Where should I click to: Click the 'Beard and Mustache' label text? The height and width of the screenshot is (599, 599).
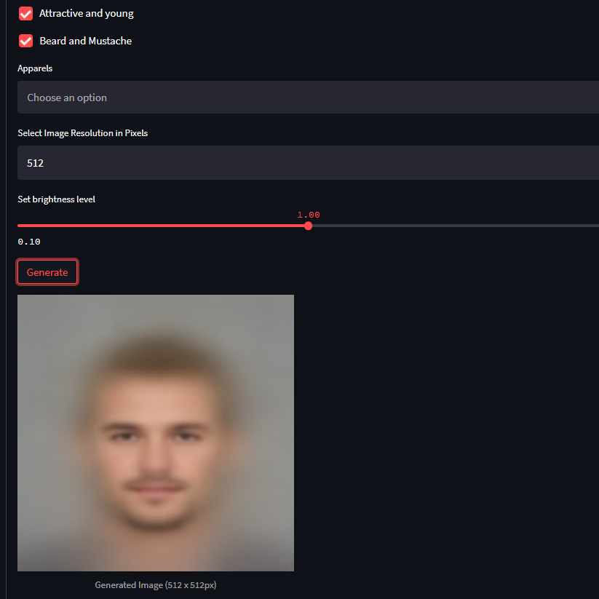[x=86, y=41]
